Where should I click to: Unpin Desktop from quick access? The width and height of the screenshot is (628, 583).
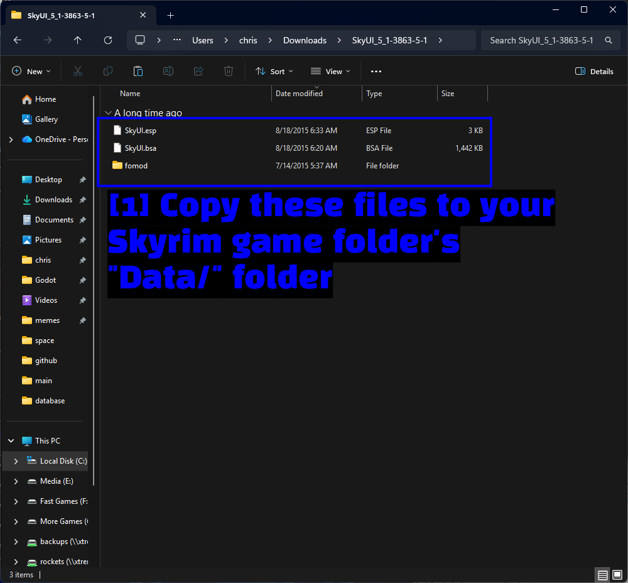click(83, 180)
